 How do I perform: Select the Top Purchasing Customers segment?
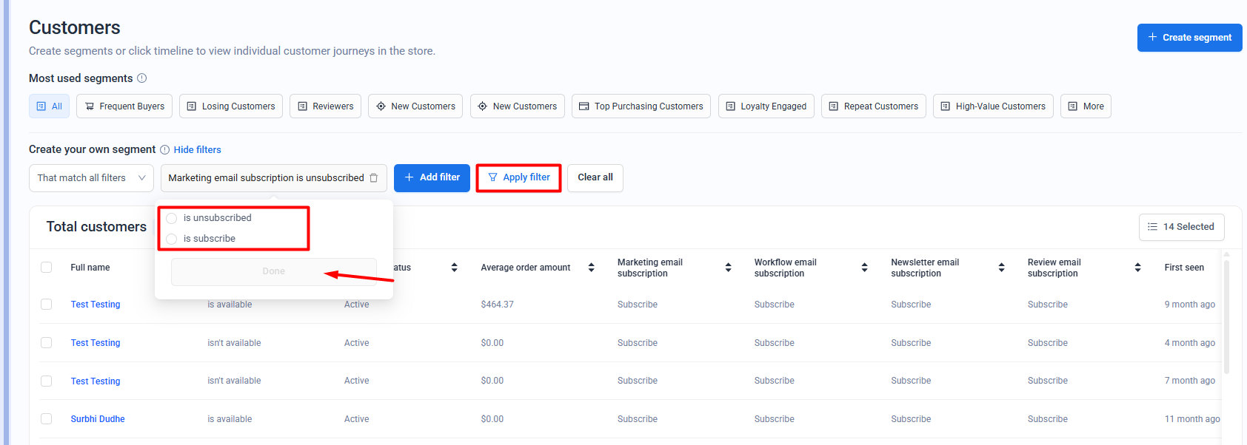641,106
